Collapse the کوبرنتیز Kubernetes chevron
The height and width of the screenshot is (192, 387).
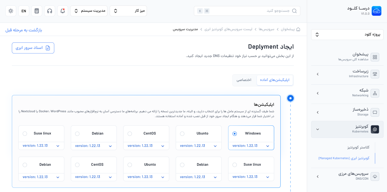318,129
